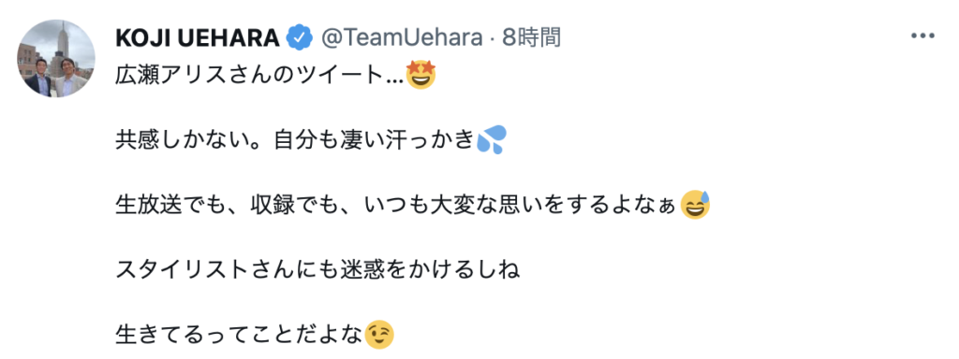Click the name 広瀬アリス in the tweet
This screenshot has height=359, width=959.
click(179, 76)
